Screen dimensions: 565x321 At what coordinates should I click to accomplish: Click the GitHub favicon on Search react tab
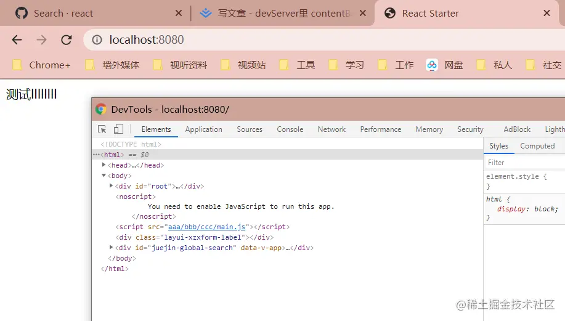pyautogui.click(x=22, y=14)
